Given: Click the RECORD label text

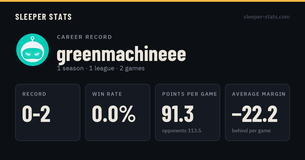Looking at the screenshot, I should 34,94.
